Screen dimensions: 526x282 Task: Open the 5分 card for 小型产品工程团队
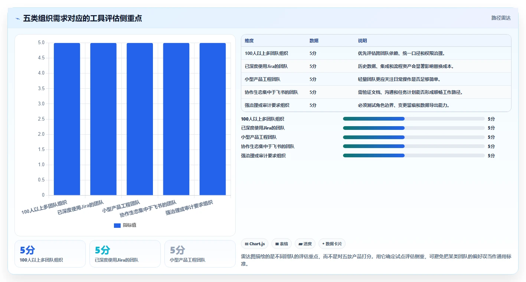click(200, 254)
